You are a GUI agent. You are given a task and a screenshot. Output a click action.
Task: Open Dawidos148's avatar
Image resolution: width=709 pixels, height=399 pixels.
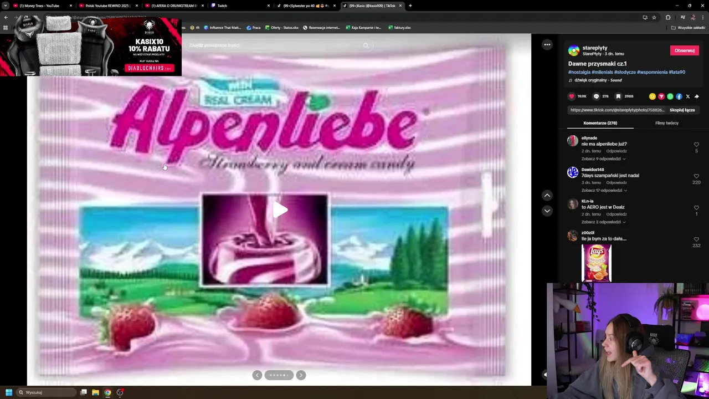pyautogui.click(x=572, y=172)
